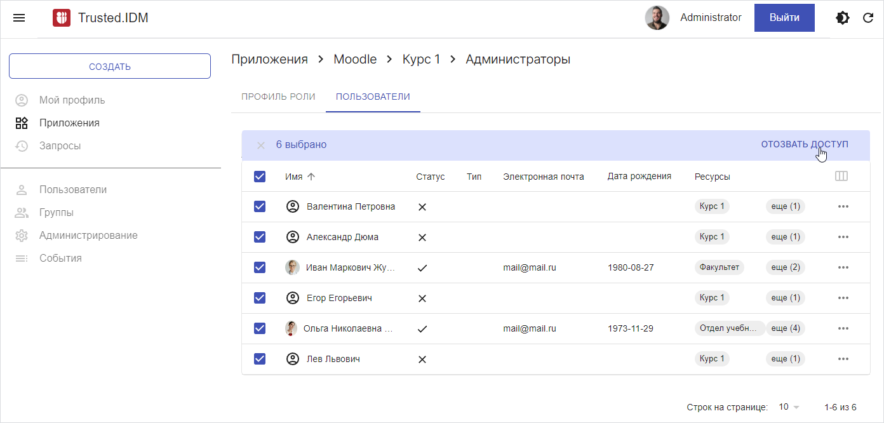The image size is (884, 423).
Task: Click user icon beside Егор Егорьевич
Action: coord(292,298)
